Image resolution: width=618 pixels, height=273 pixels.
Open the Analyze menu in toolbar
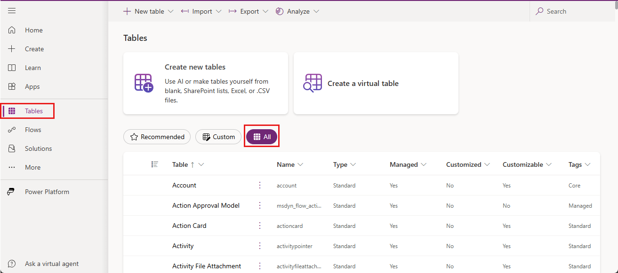coord(297,11)
